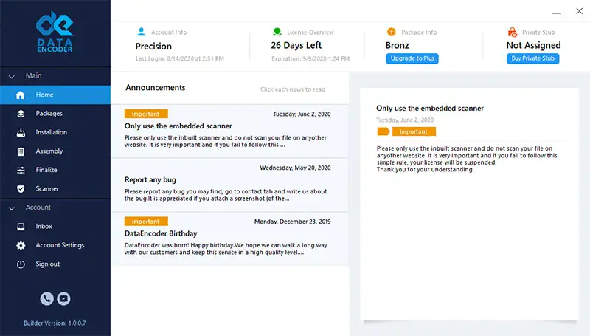
Task: Click the Important tag on December 23 announcement
Action: 146,222
